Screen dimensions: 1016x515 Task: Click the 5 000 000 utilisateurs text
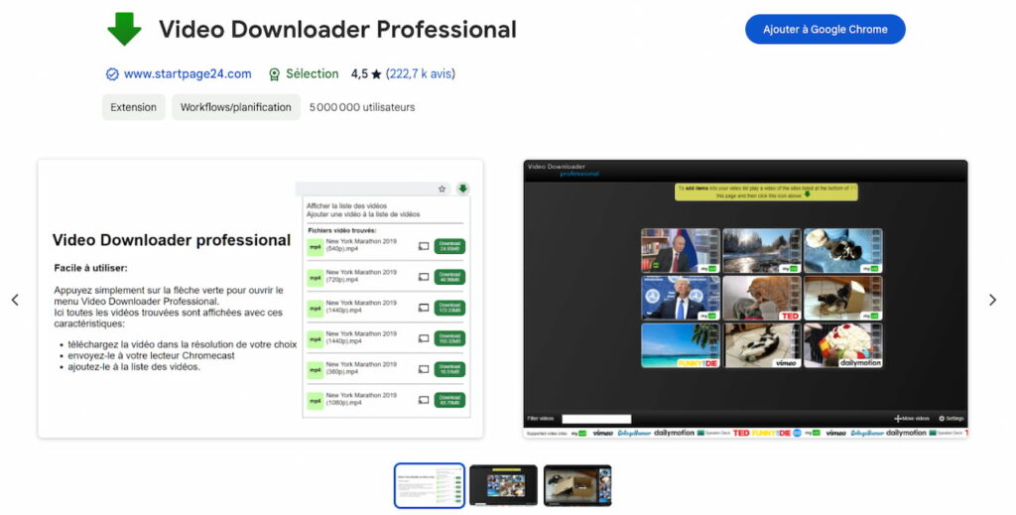[x=362, y=107]
